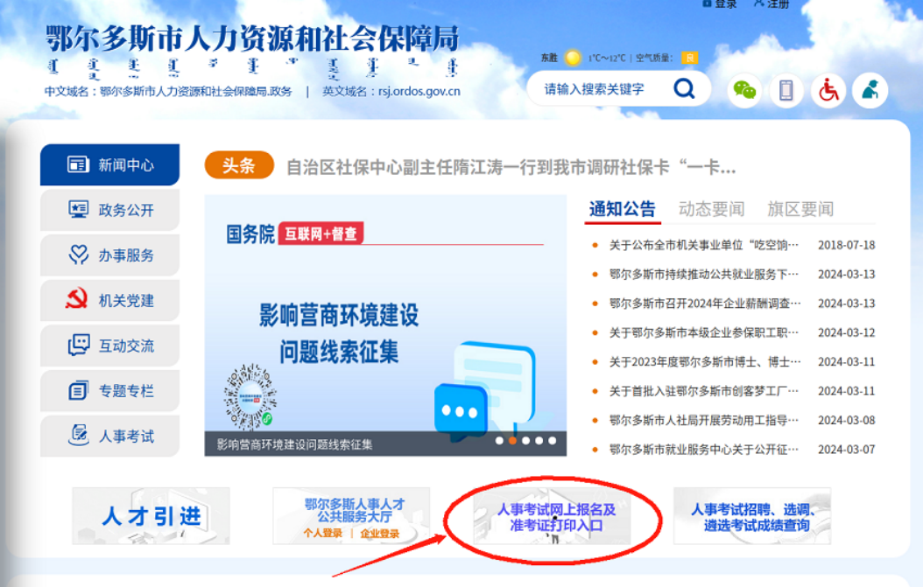Image resolution: width=923 pixels, height=587 pixels.
Task: Open the 人才引进 banner
Action: pyautogui.click(x=151, y=516)
